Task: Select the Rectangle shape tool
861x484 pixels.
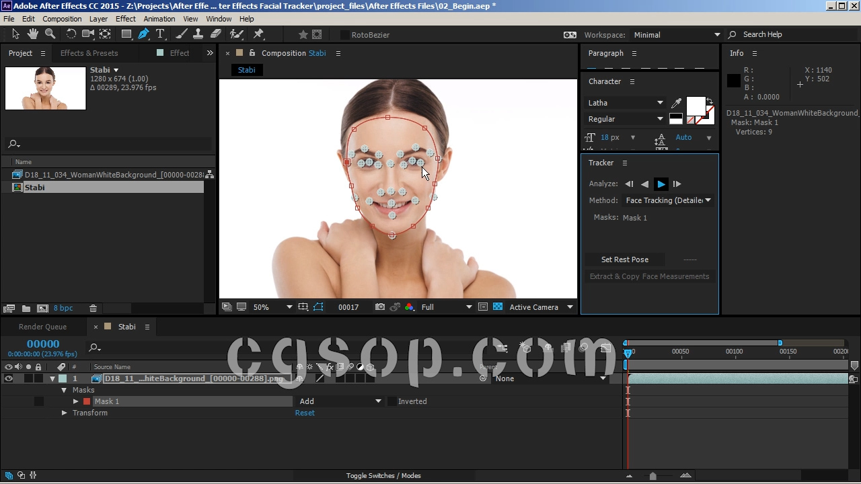Action: point(126,34)
